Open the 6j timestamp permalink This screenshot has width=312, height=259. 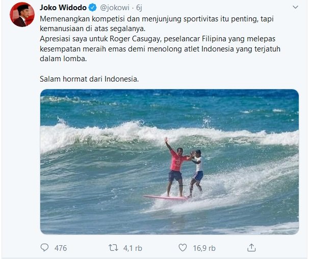point(139,8)
